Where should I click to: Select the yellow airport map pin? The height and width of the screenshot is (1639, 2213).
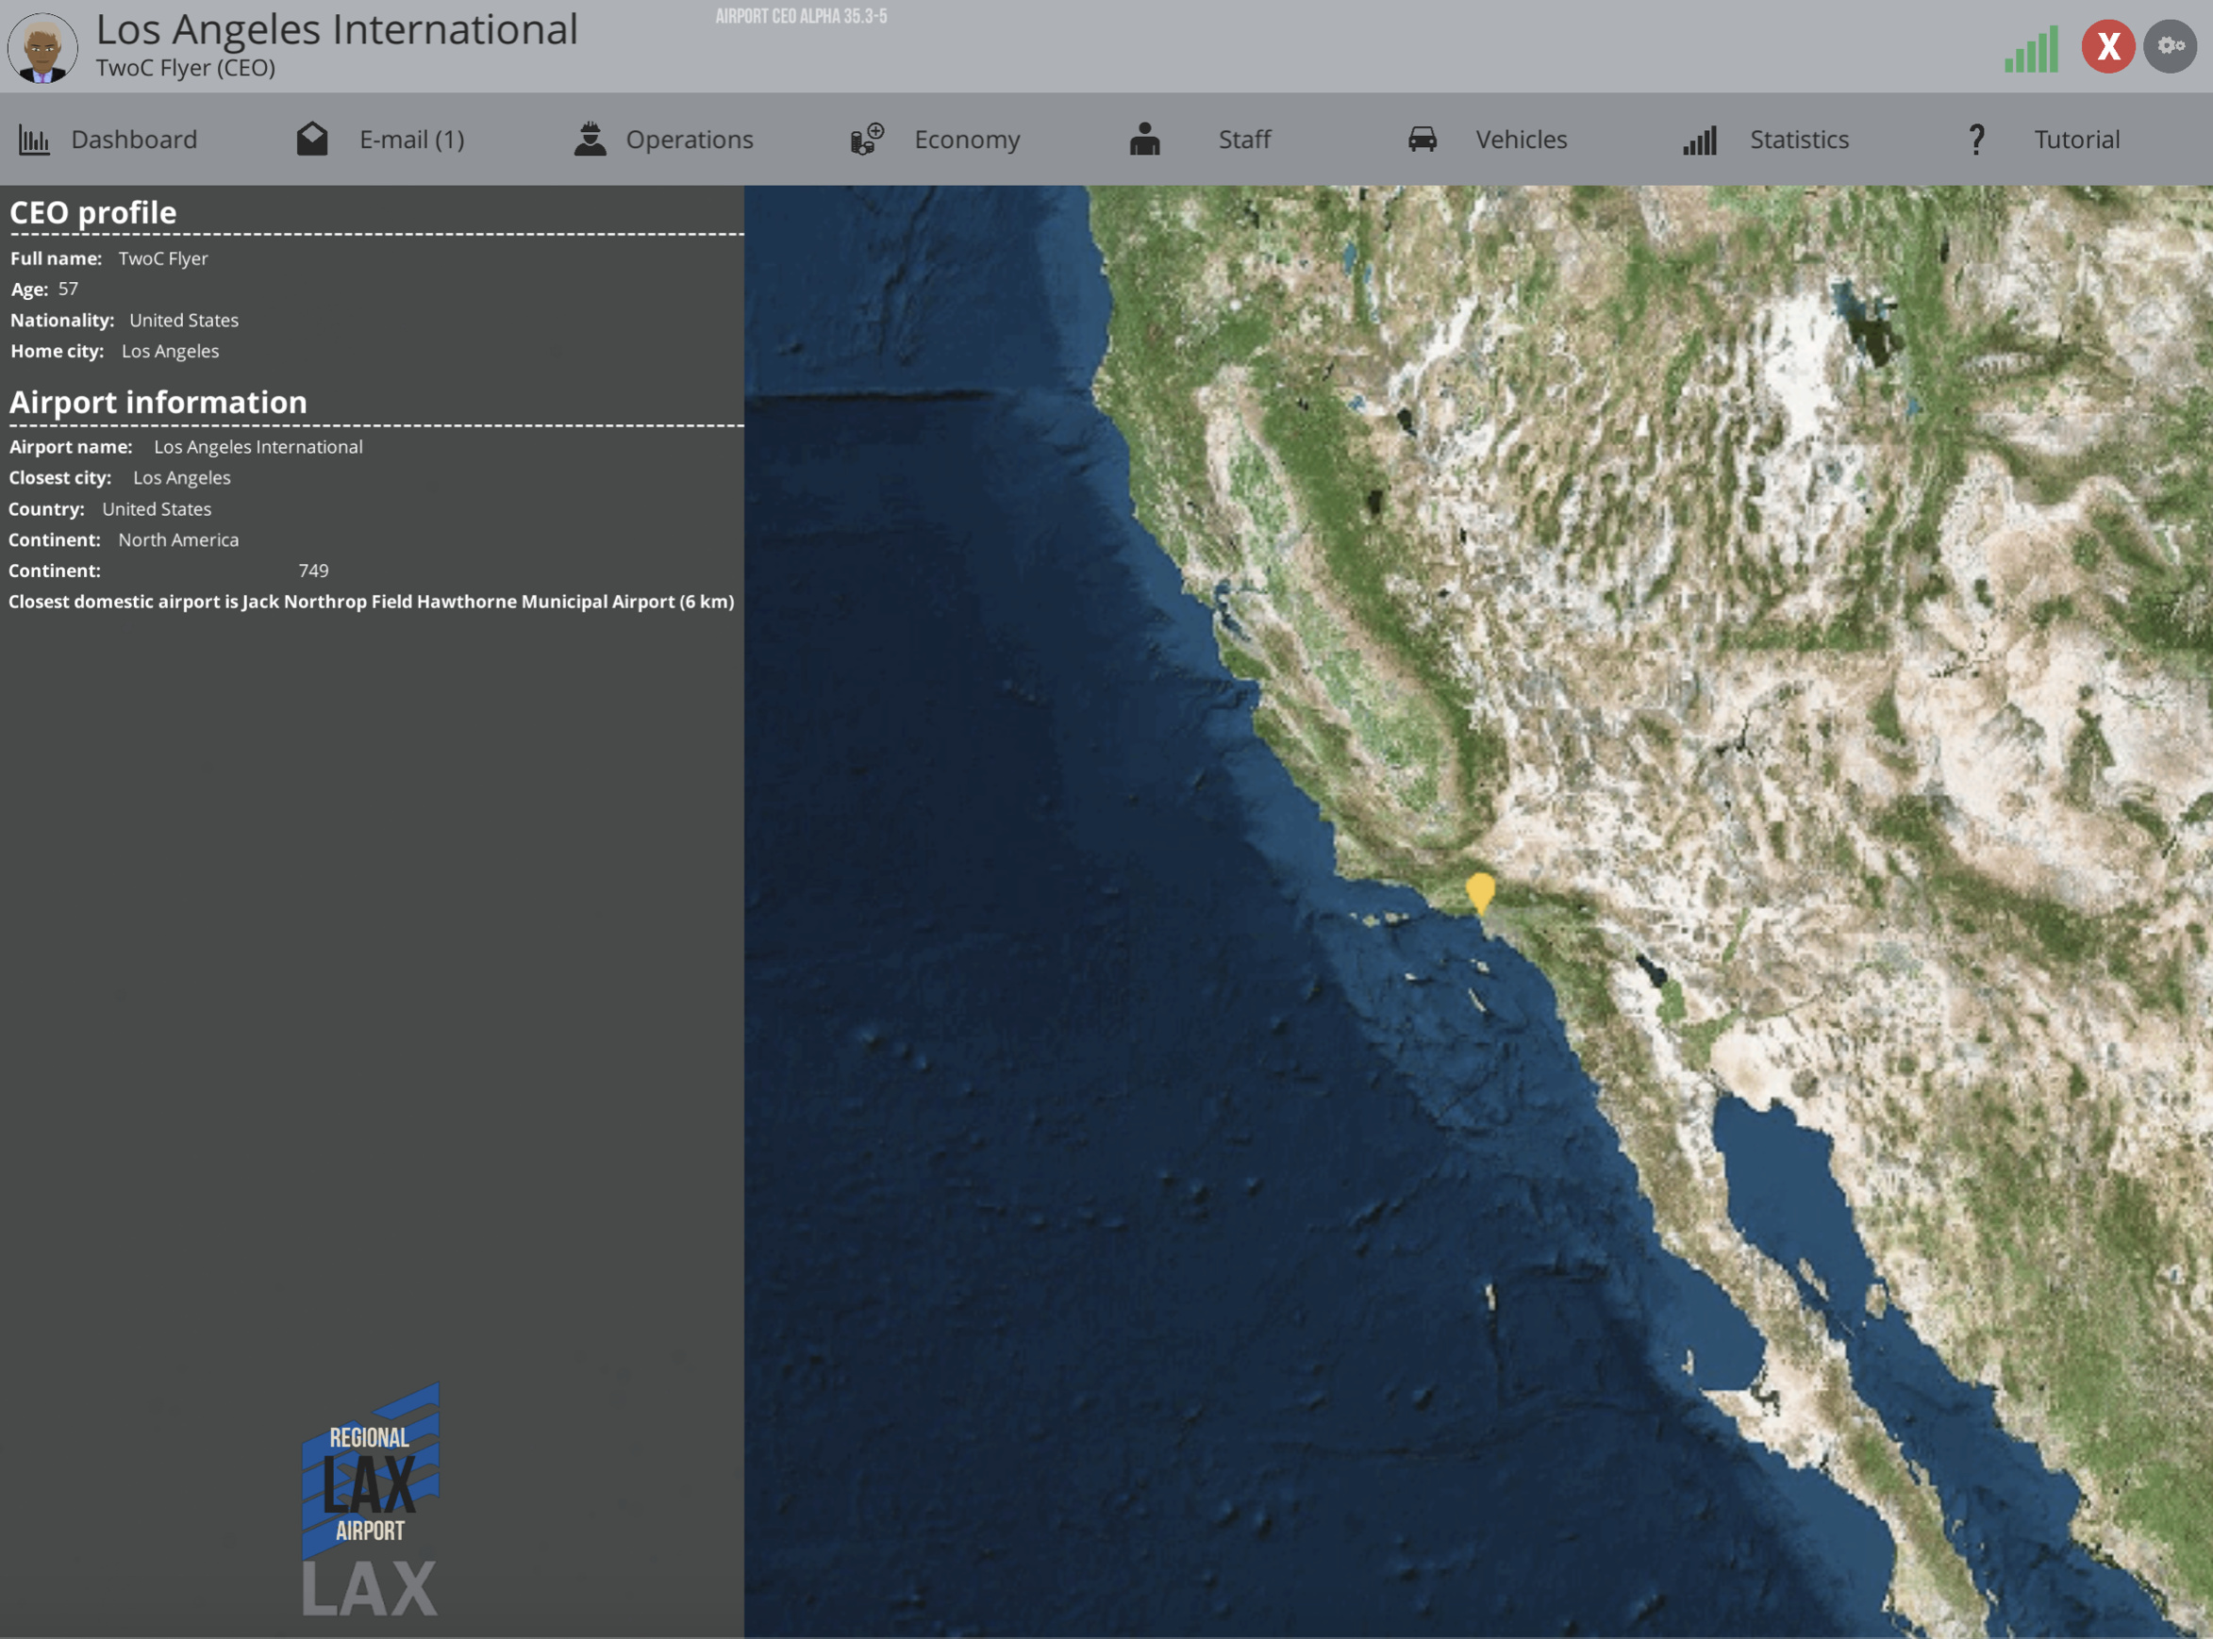pyautogui.click(x=1481, y=893)
